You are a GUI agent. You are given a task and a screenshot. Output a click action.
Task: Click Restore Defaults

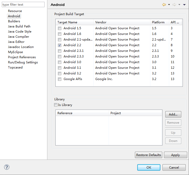point(149,155)
